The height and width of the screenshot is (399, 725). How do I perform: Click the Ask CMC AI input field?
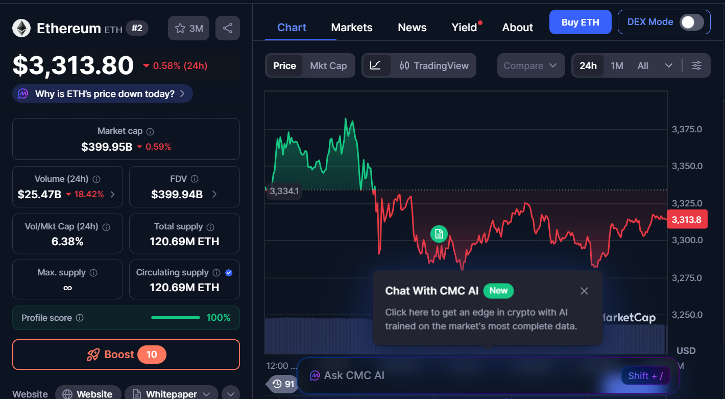[x=460, y=375]
